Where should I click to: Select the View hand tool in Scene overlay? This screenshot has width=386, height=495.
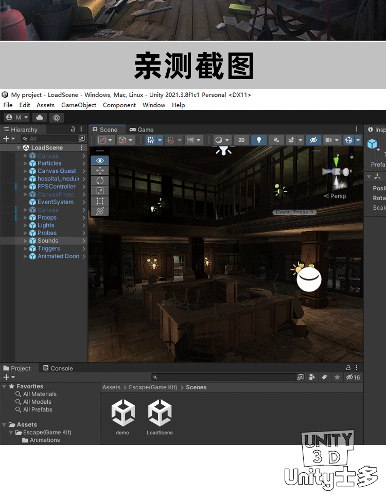click(x=100, y=160)
